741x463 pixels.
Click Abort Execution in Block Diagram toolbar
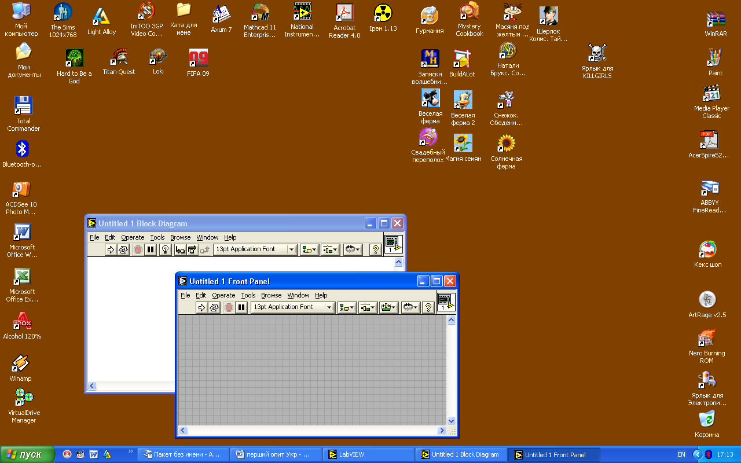[x=138, y=249]
